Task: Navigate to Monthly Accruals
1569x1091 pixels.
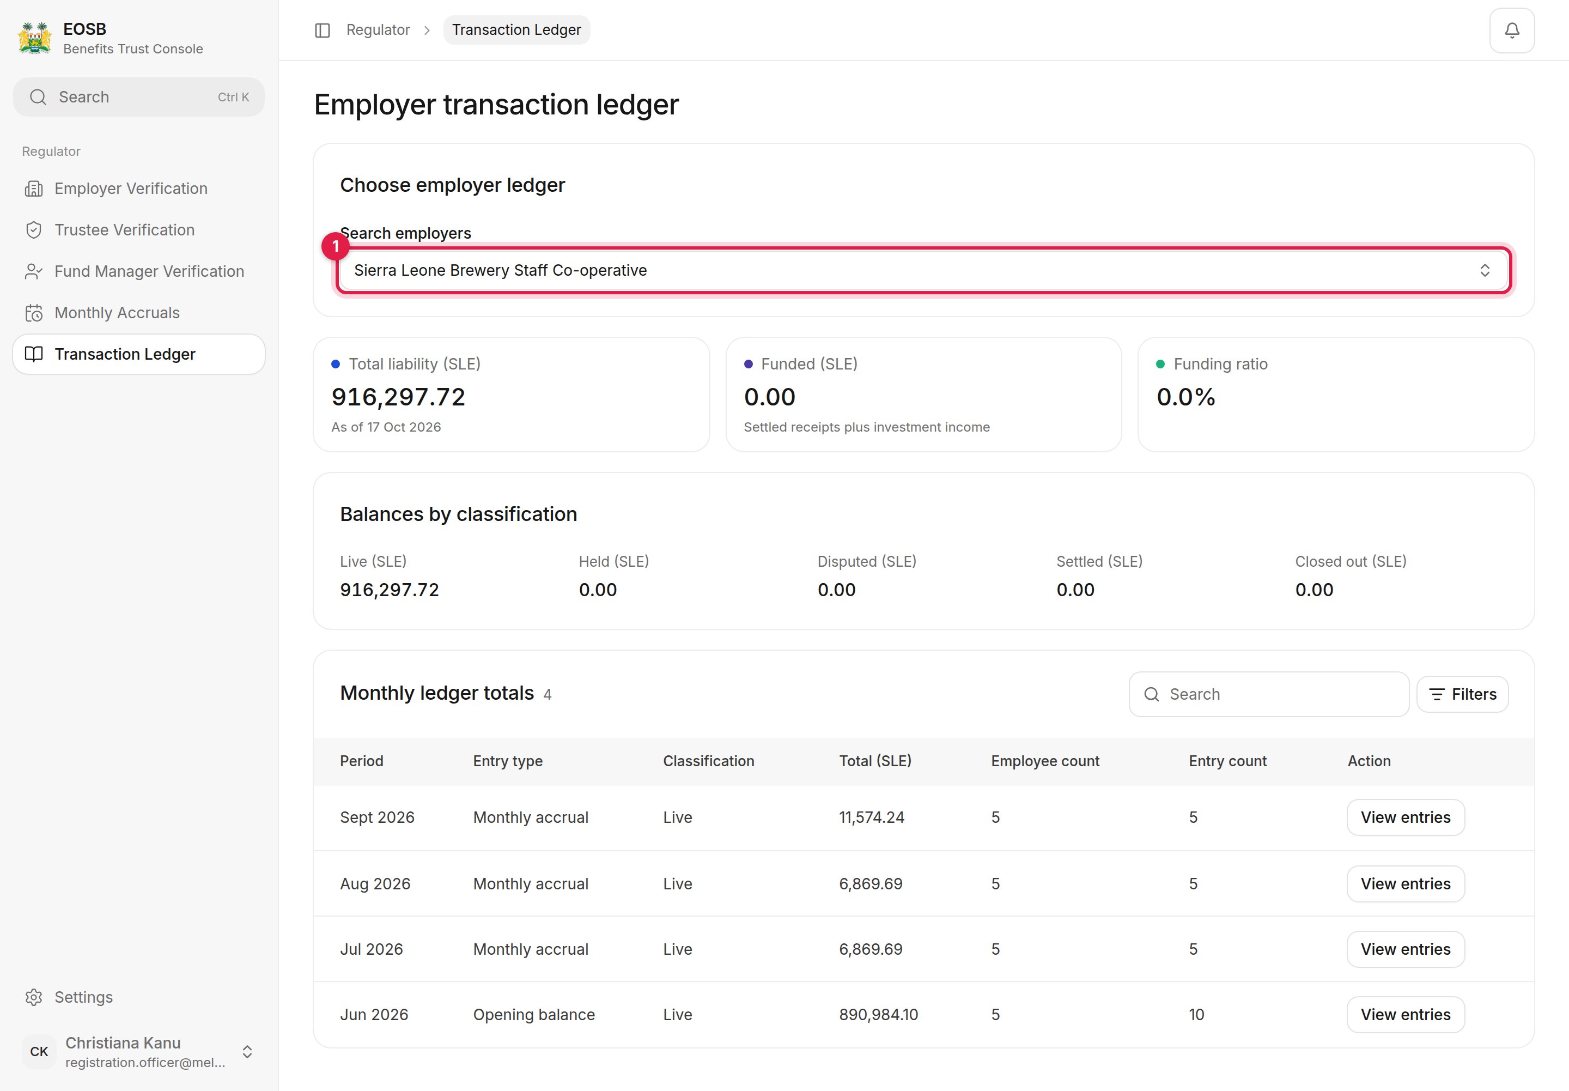Action: (139, 313)
